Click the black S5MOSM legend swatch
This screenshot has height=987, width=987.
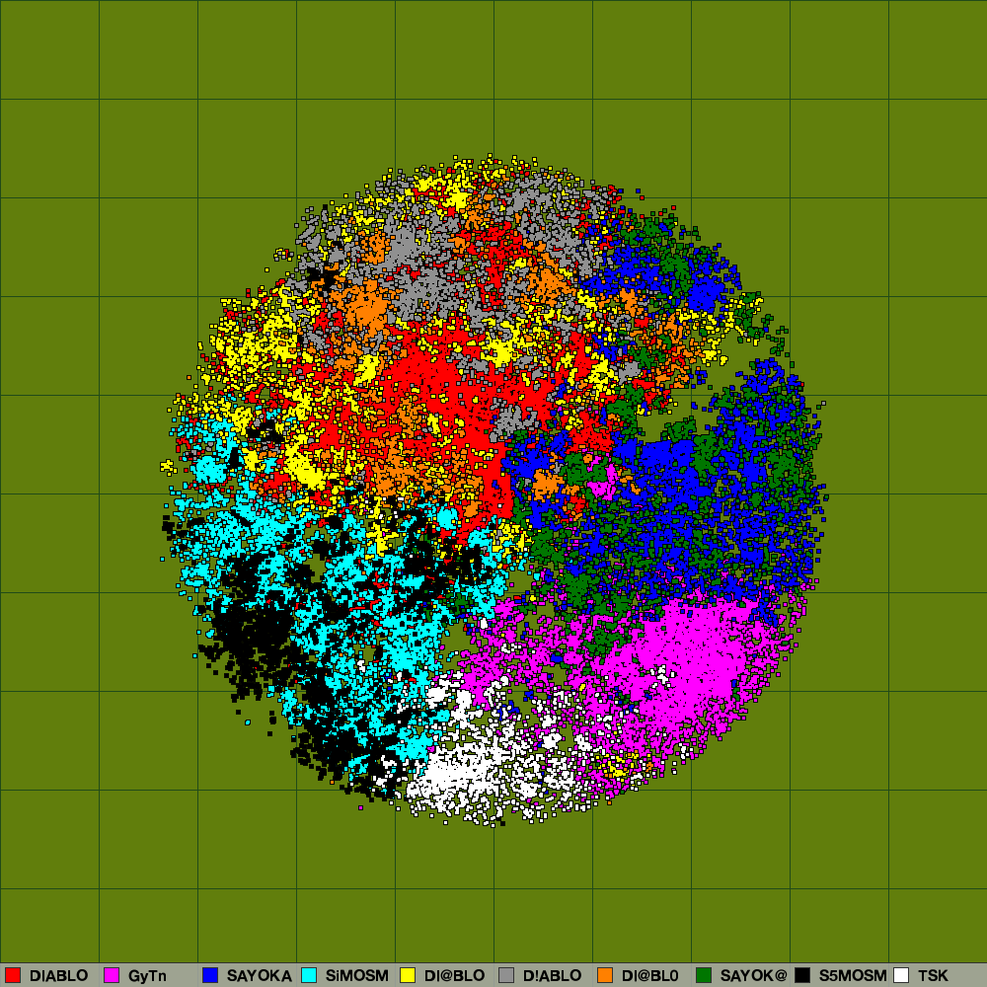(x=802, y=975)
